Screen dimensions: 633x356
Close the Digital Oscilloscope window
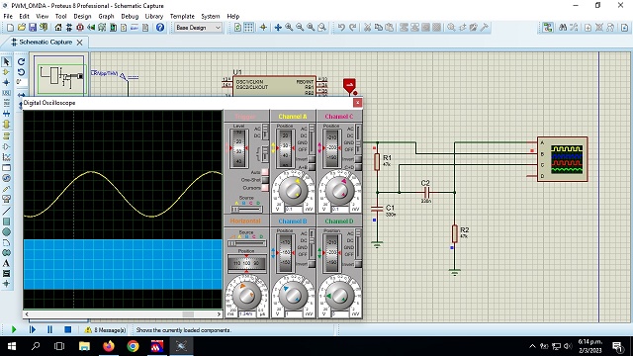coord(357,103)
